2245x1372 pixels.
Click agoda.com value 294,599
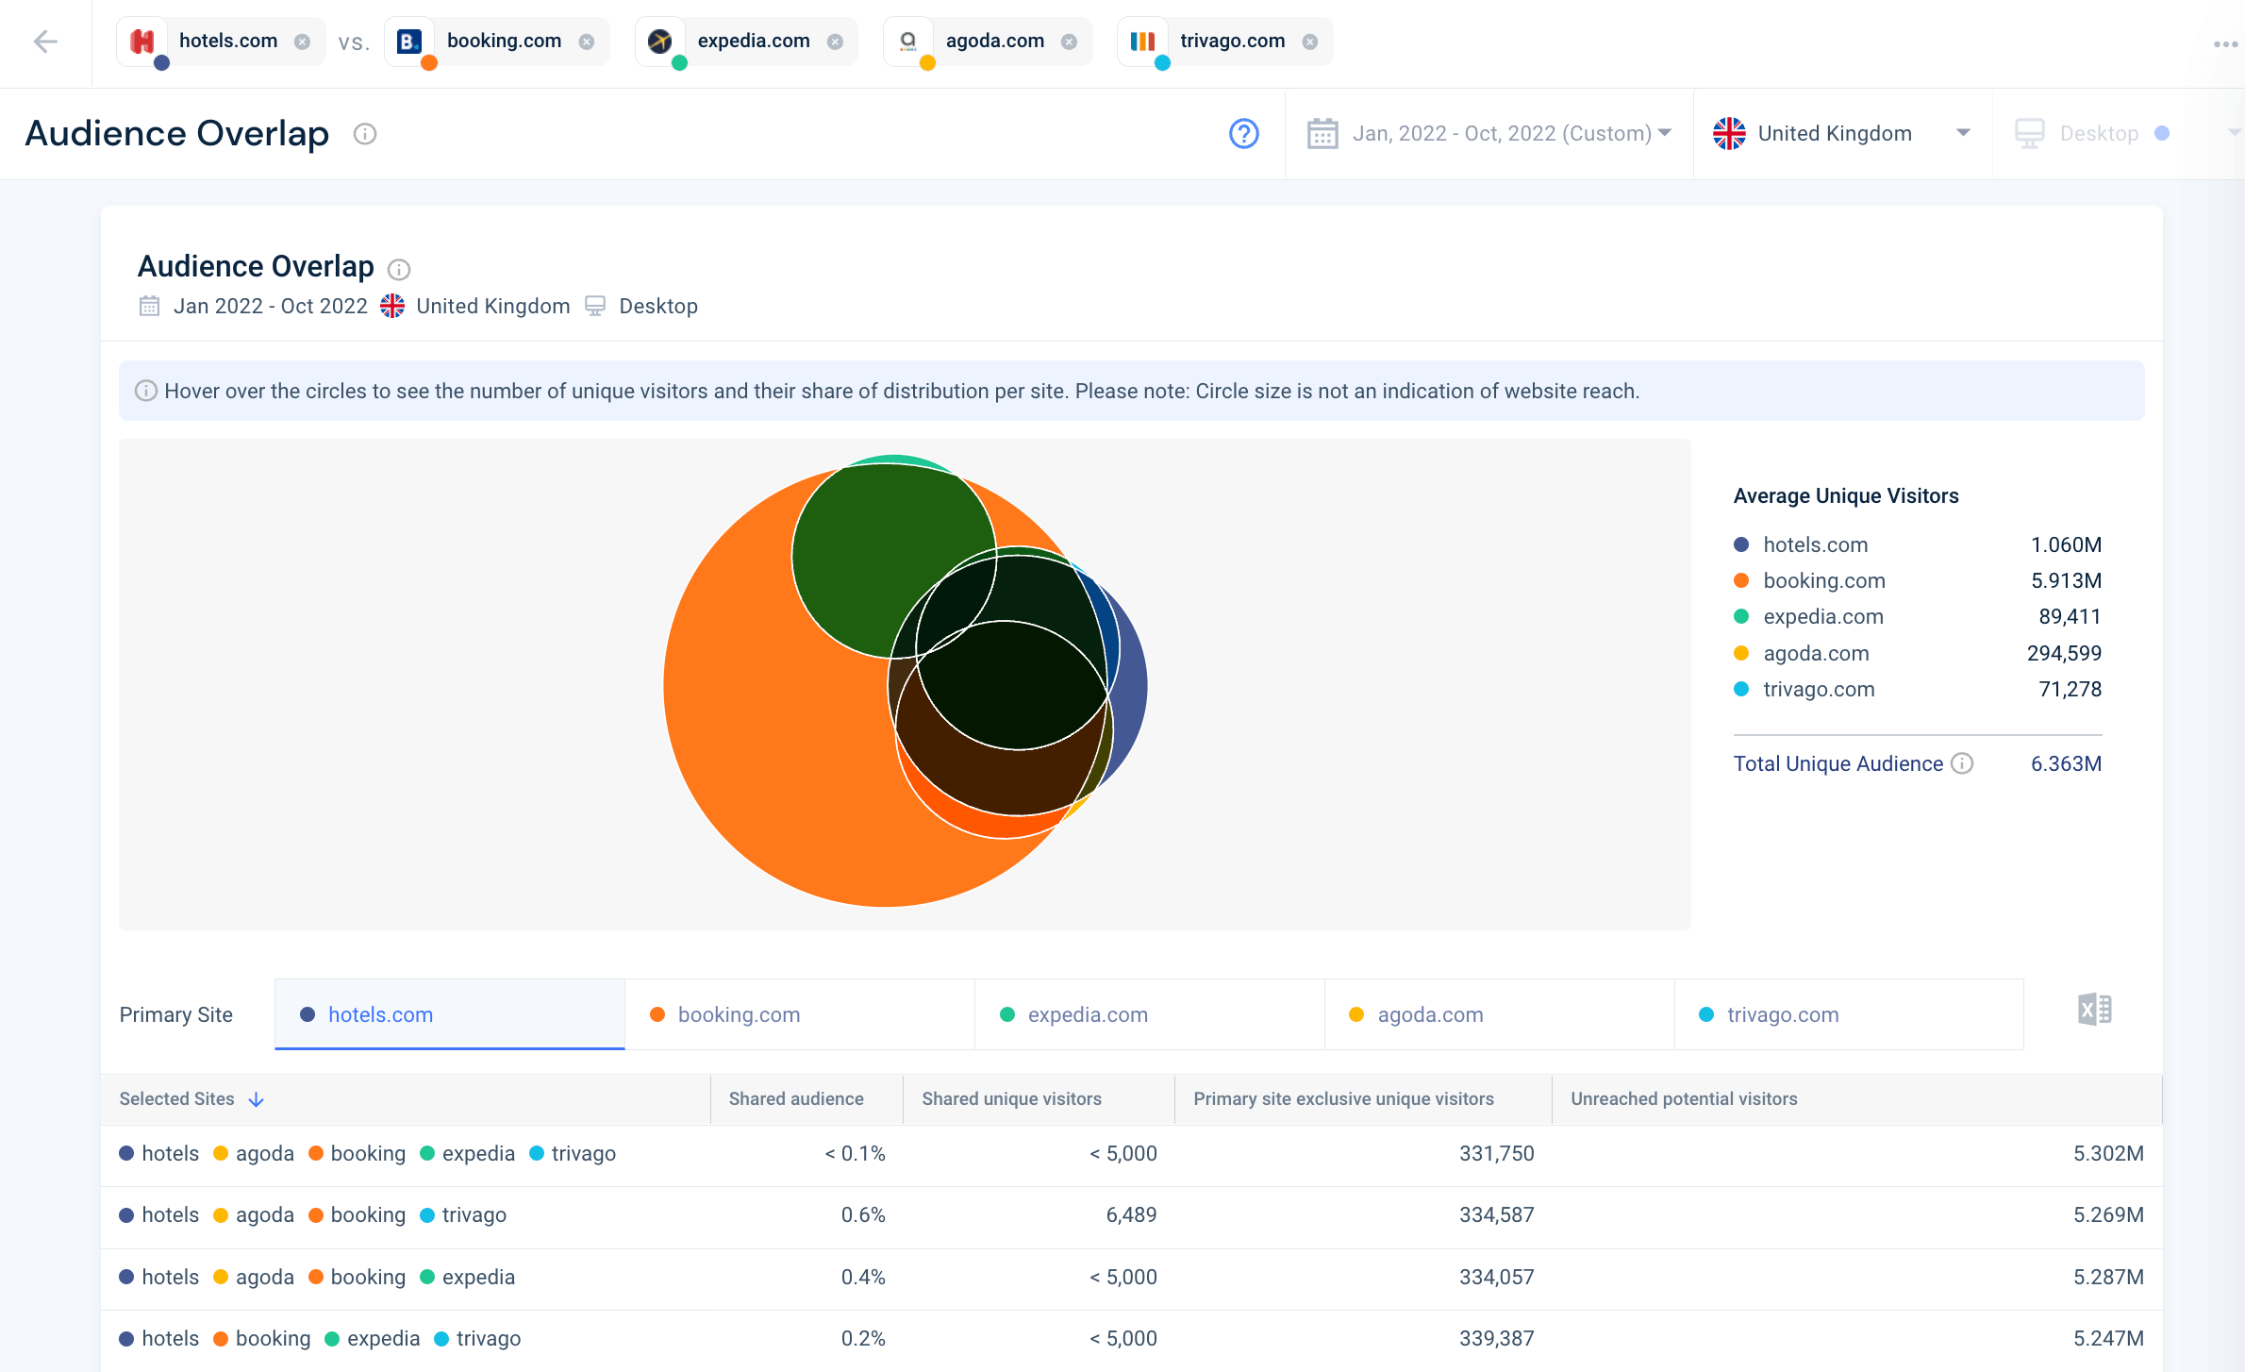(2064, 653)
